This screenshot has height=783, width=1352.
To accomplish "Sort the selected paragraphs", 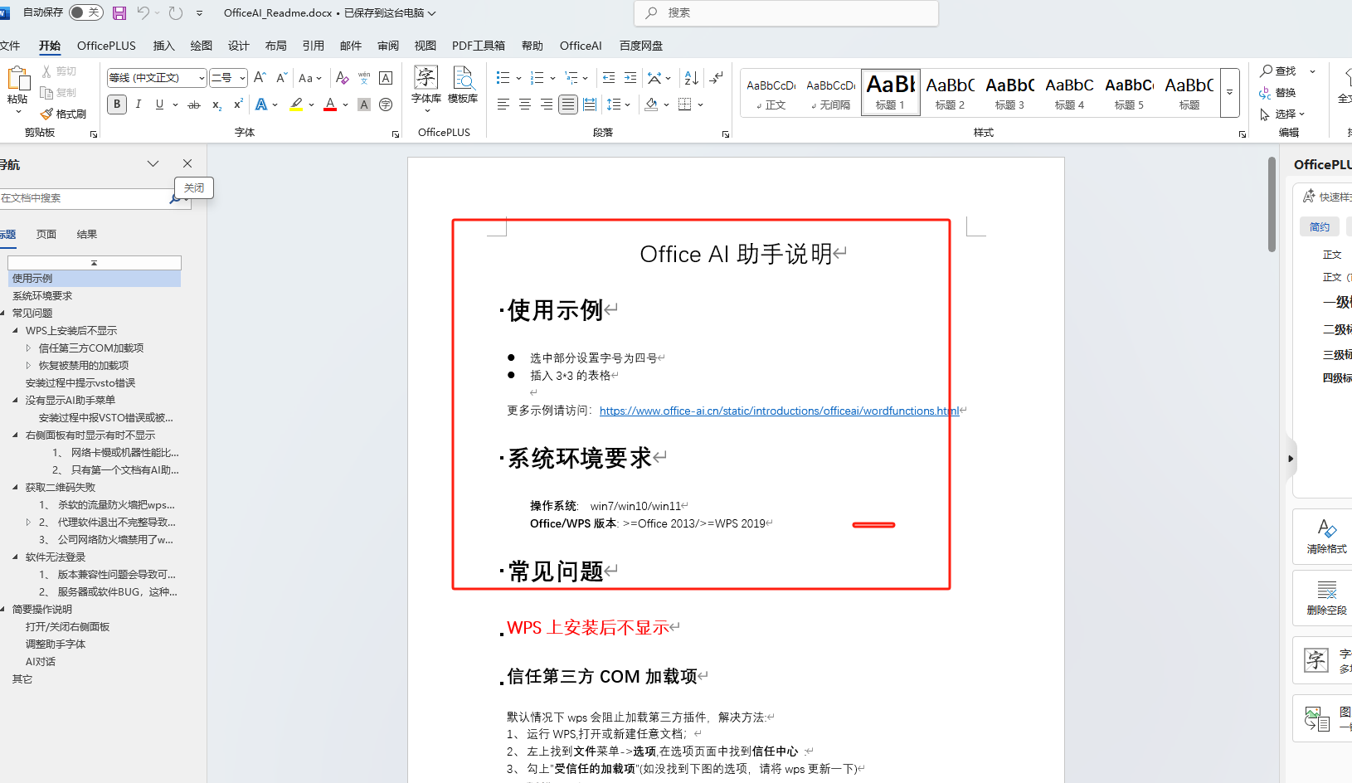I will pos(691,77).
